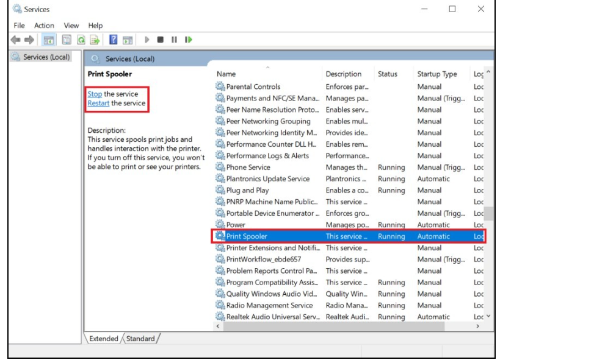Select Performance Counter DLL Host row

349,144
